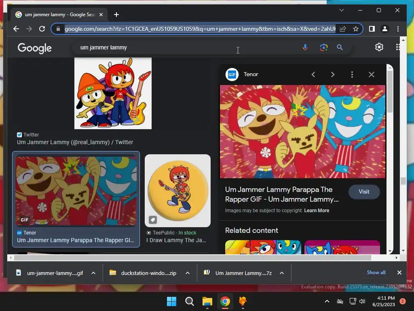Search by image with Google Lens
This screenshot has height=311, width=414.
click(324, 47)
